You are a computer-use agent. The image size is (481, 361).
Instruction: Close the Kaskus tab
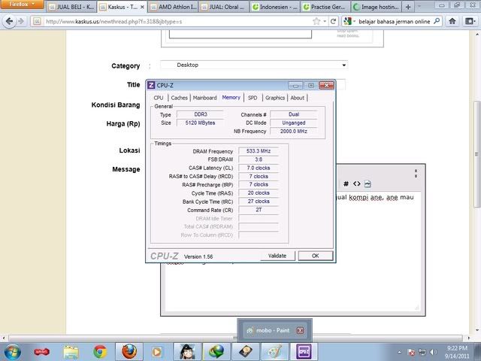point(142,7)
